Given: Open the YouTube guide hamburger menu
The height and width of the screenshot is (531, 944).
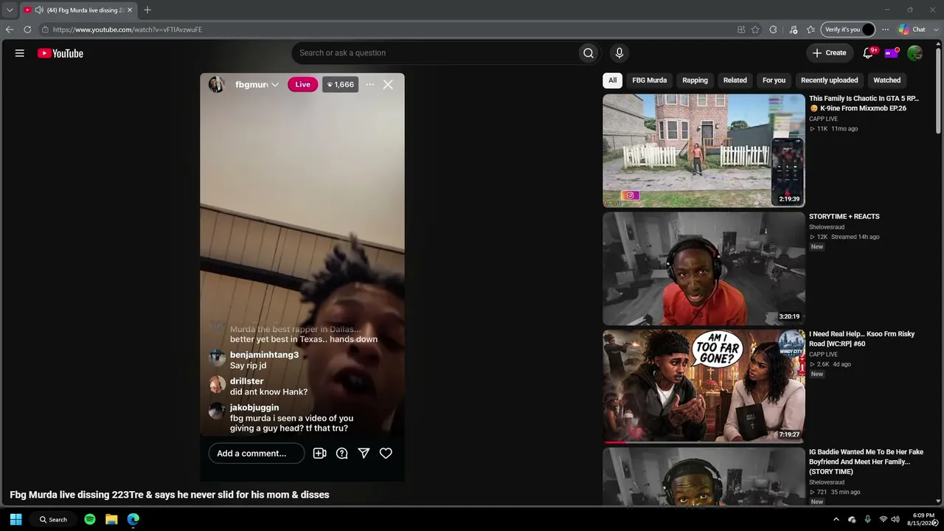Looking at the screenshot, I should [x=20, y=53].
